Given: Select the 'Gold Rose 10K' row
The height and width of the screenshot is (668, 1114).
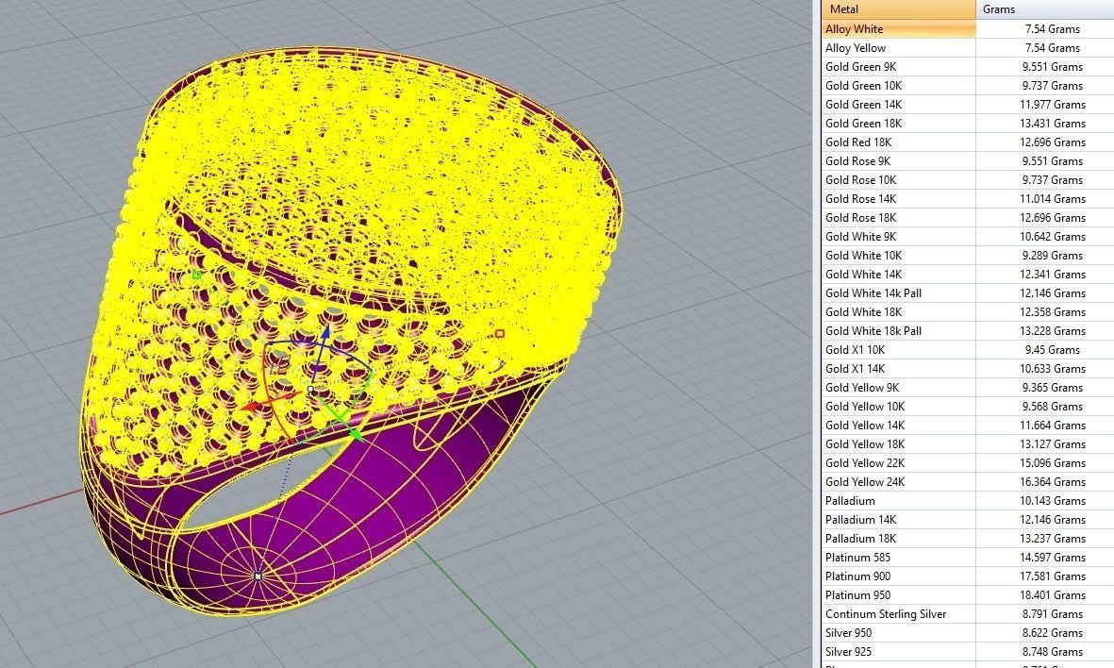Looking at the screenshot, I should pos(968,180).
